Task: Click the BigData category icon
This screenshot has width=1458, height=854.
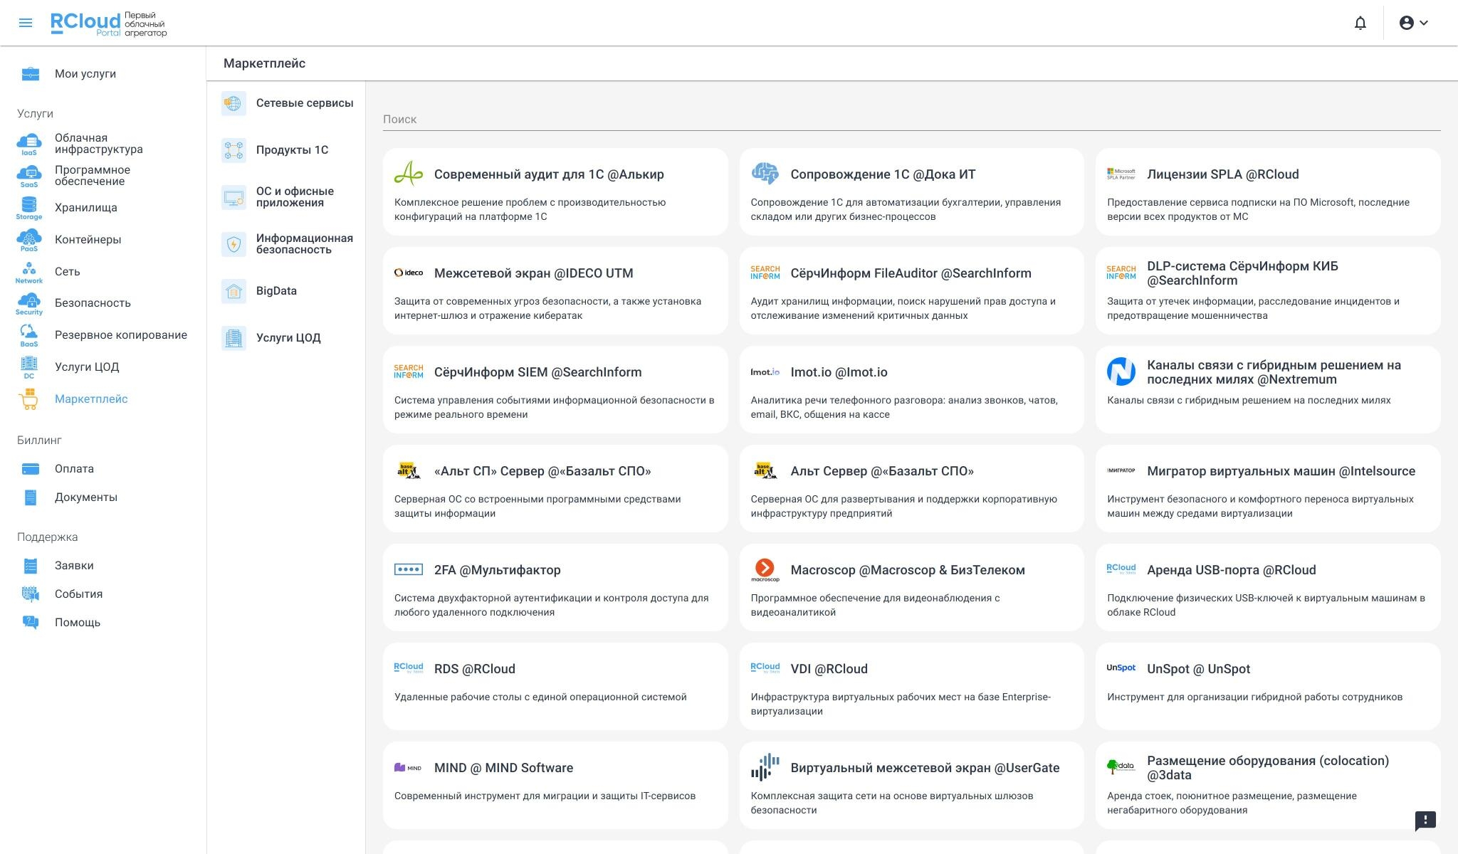Action: point(234,291)
